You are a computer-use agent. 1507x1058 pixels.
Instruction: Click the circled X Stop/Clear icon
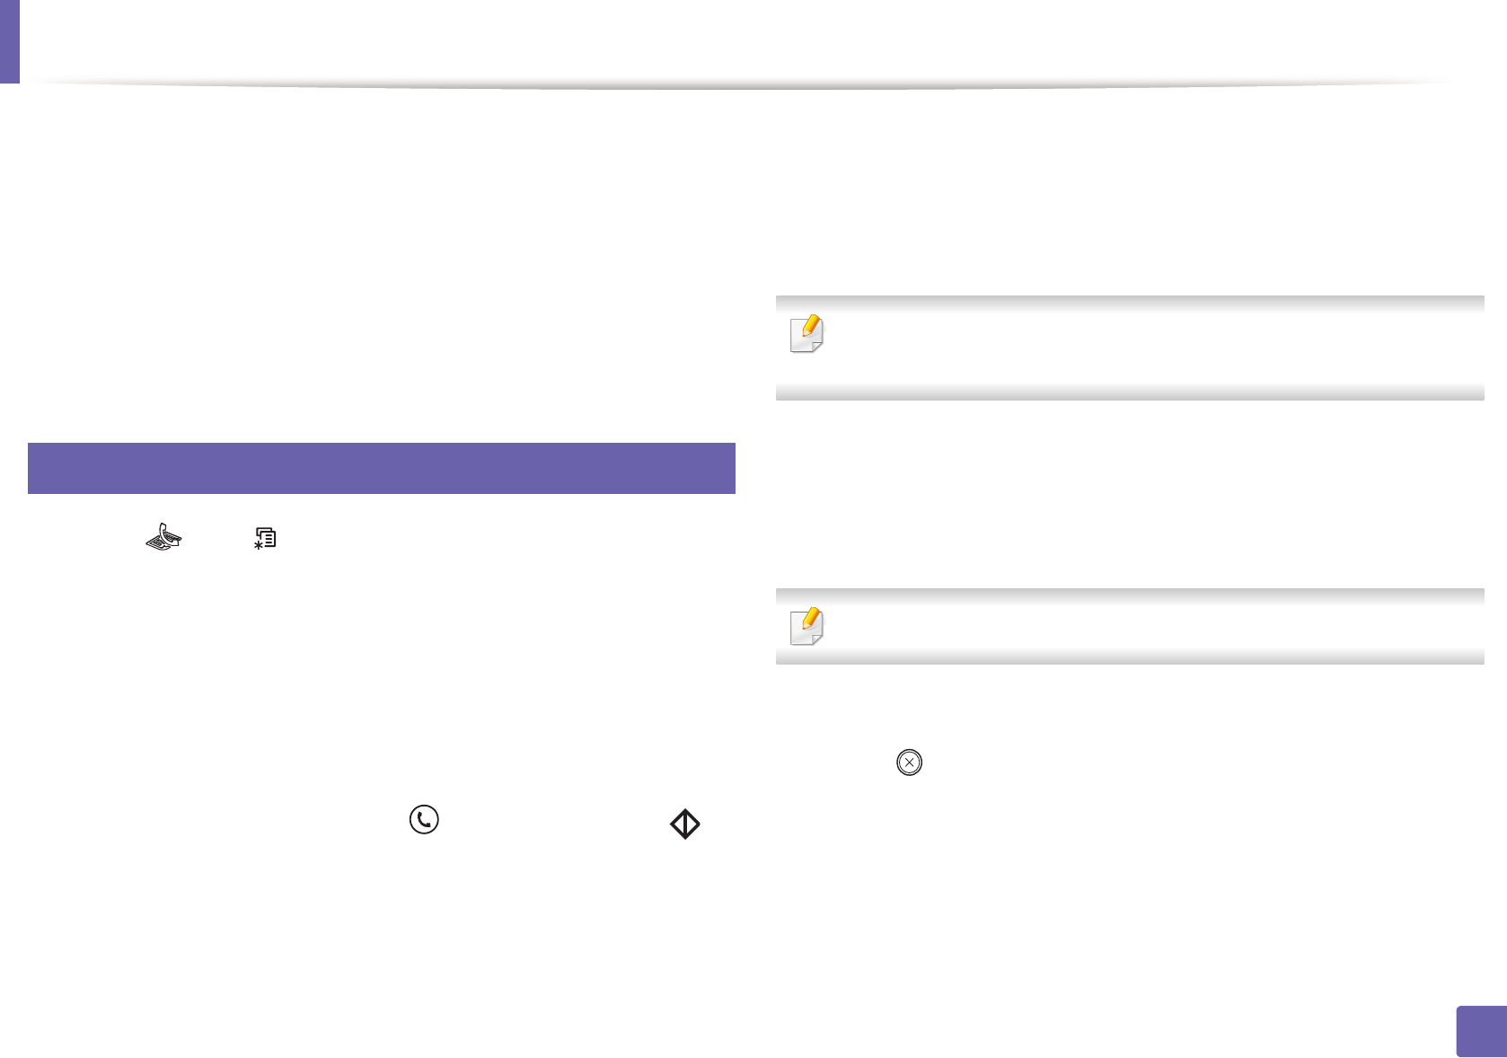tap(909, 763)
